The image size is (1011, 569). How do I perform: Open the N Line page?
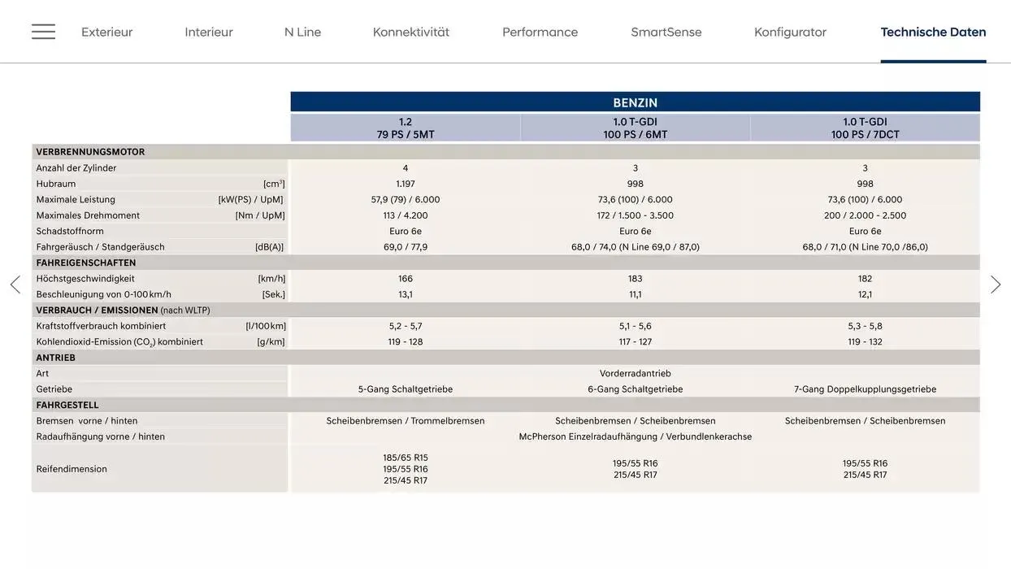(302, 31)
